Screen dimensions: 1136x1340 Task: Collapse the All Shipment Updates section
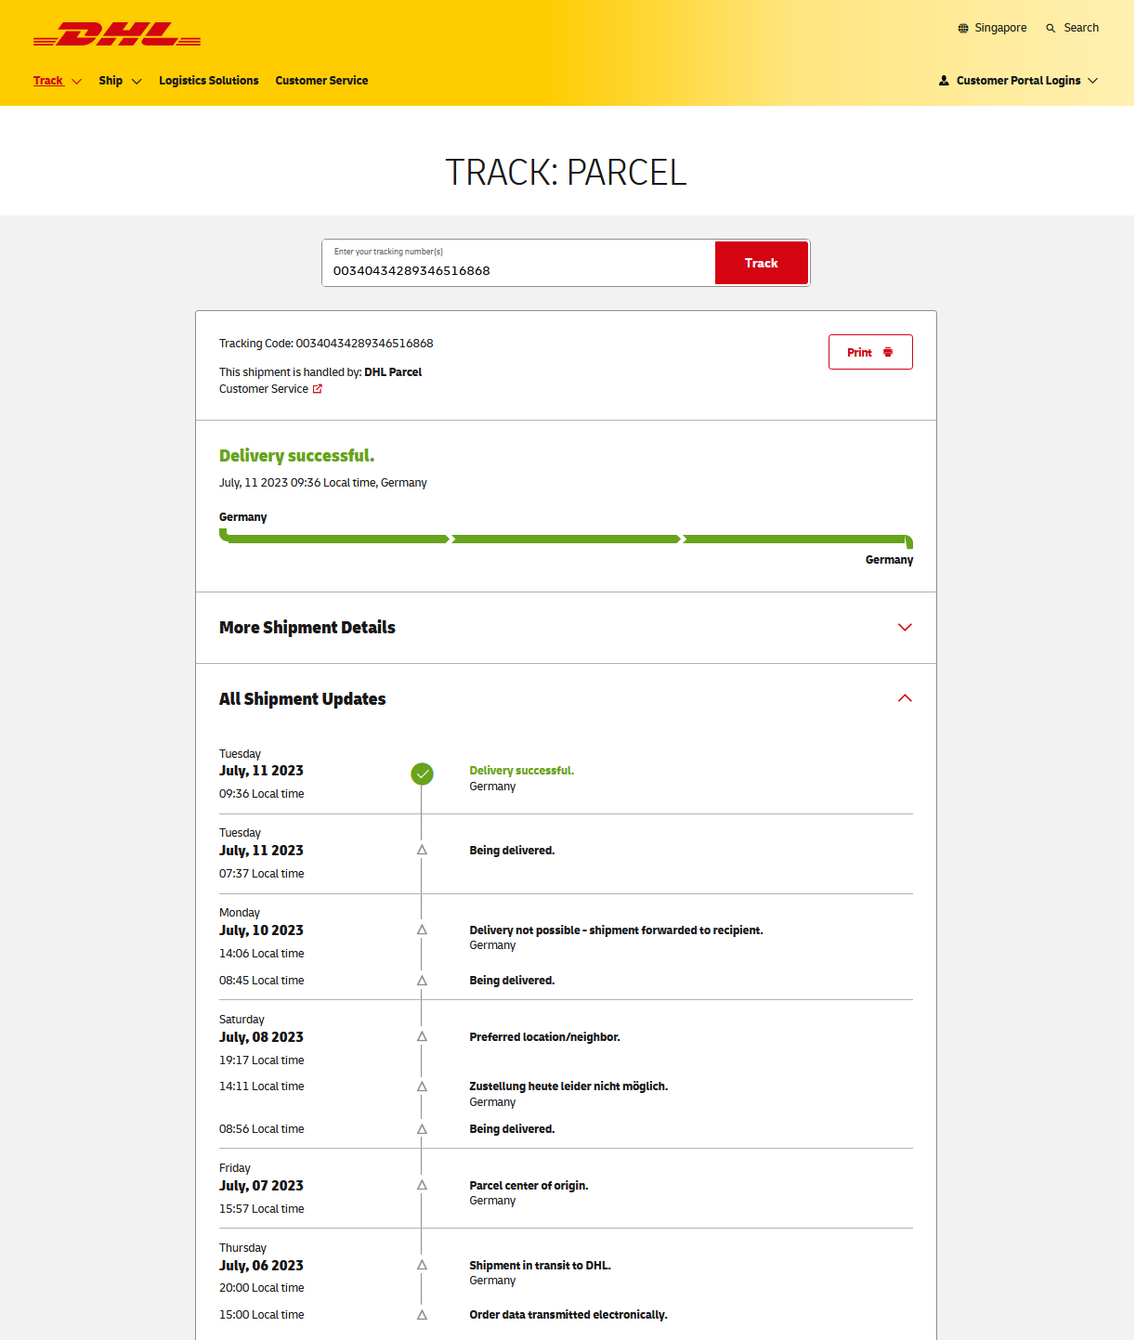coord(905,698)
